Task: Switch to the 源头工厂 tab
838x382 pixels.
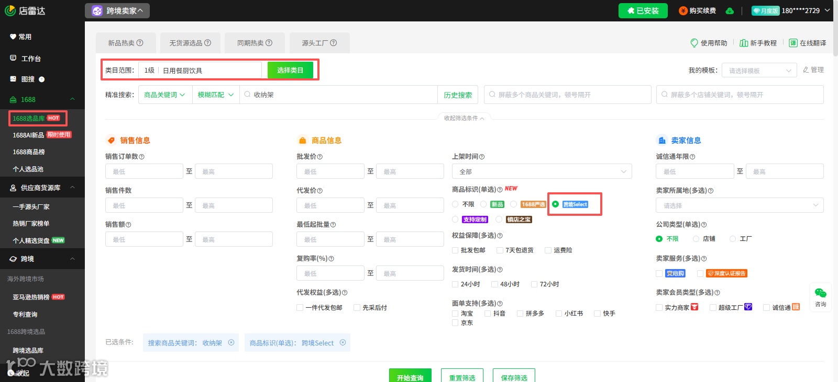Action: [x=319, y=43]
